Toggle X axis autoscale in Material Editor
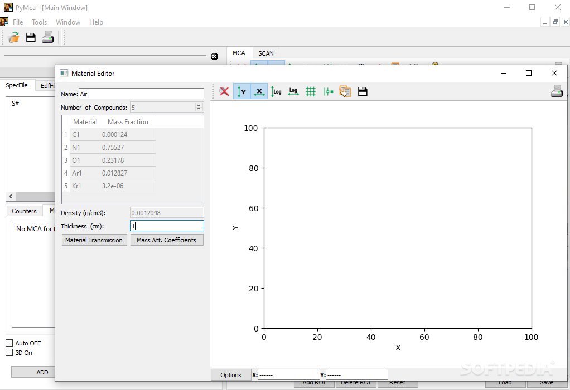Image resolution: width=570 pixels, height=390 pixels. click(259, 91)
